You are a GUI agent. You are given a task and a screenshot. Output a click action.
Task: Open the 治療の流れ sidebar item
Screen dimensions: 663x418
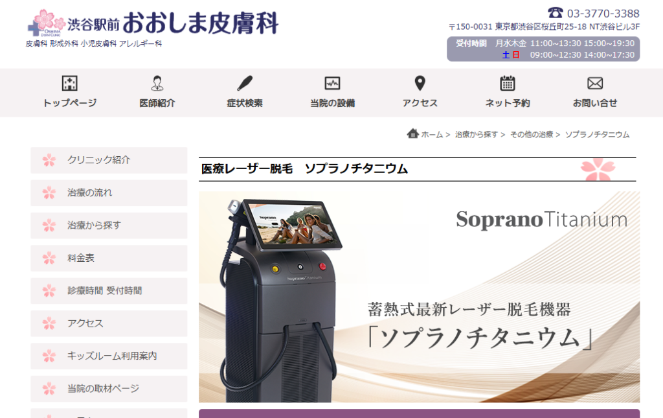(x=109, y=192)
